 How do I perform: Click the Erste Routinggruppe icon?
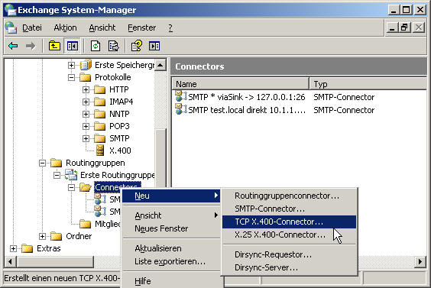71,175
